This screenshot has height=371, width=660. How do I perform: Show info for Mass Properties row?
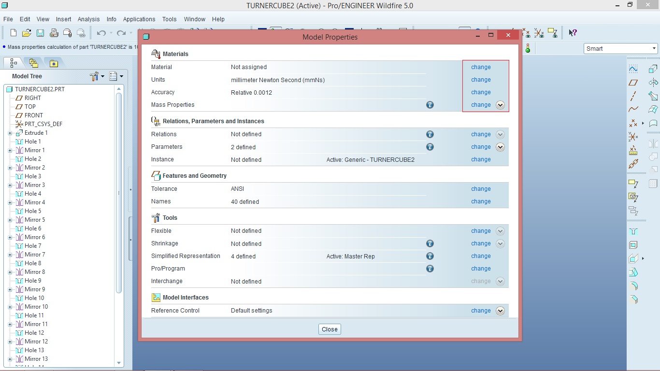tap(430, 105)
